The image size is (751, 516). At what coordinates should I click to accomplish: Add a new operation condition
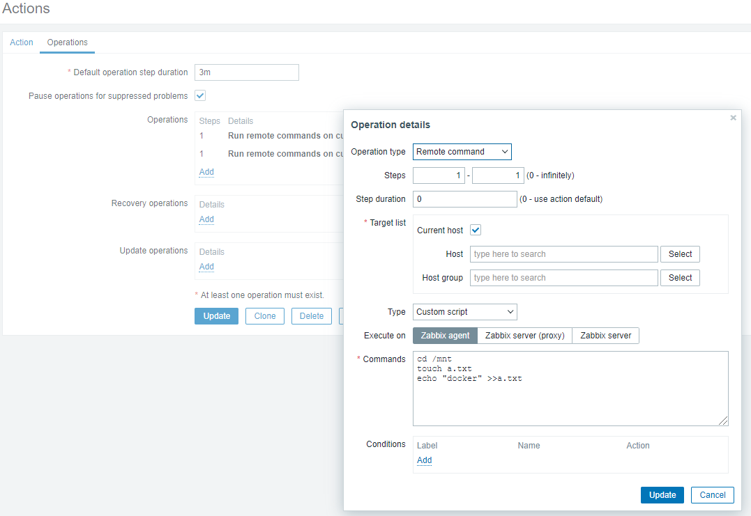[424, 460]
